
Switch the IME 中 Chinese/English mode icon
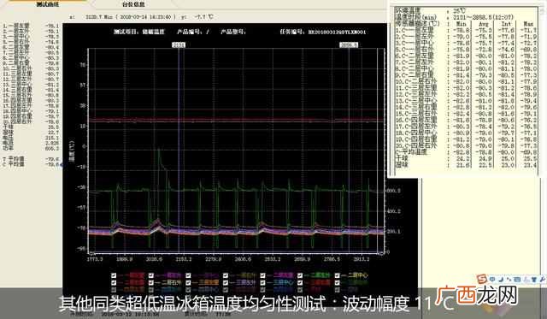pyautogui.click(x=492, y=279)
